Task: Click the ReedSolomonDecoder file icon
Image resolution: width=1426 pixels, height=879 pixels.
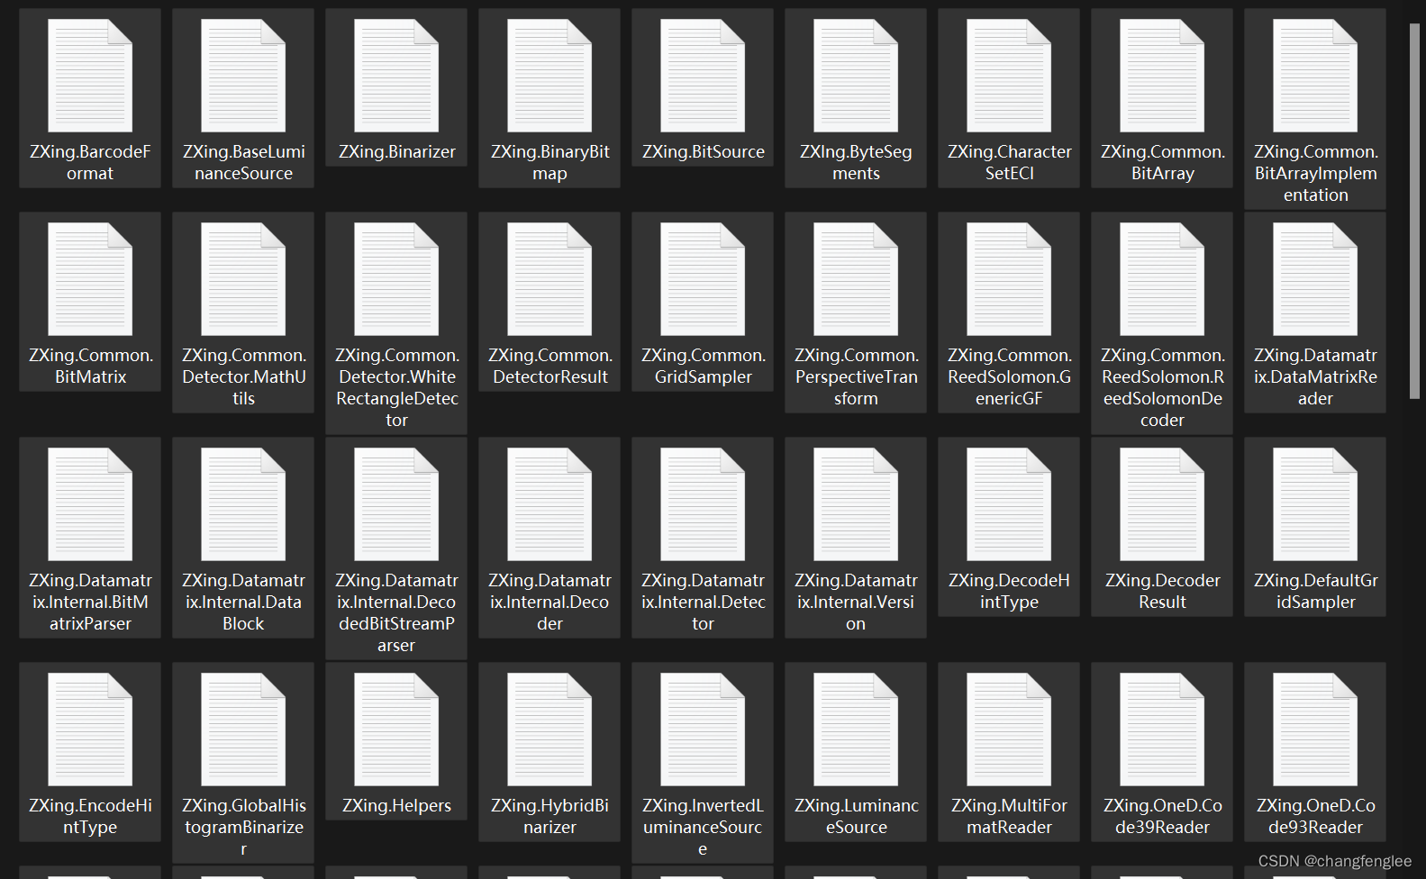Action: (x=1162, y=279)
